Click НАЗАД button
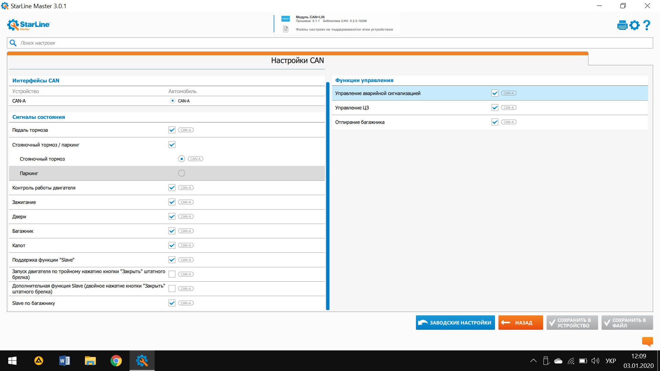This screenshot has width=660, height=371. (520, 323)
